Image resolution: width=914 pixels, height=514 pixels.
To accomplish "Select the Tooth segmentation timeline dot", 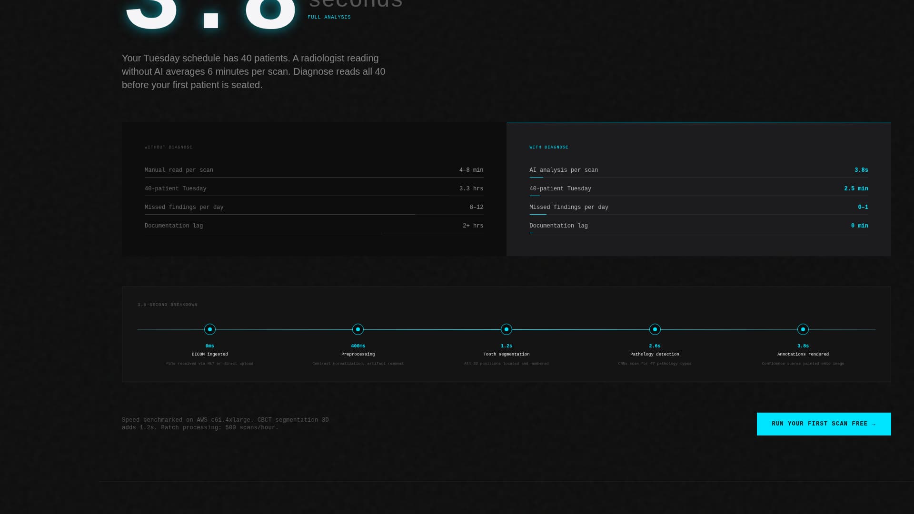I will click(507, 329).
